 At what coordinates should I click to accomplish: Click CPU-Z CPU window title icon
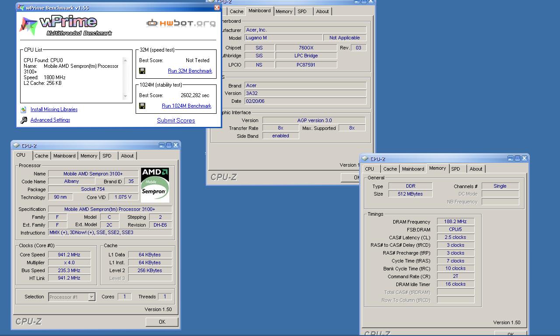point(16,145)
